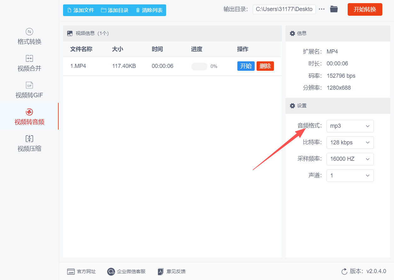Screen dimensions: 394x280
Task: Click the file icon on 添加文件
Action: [69, 10]
